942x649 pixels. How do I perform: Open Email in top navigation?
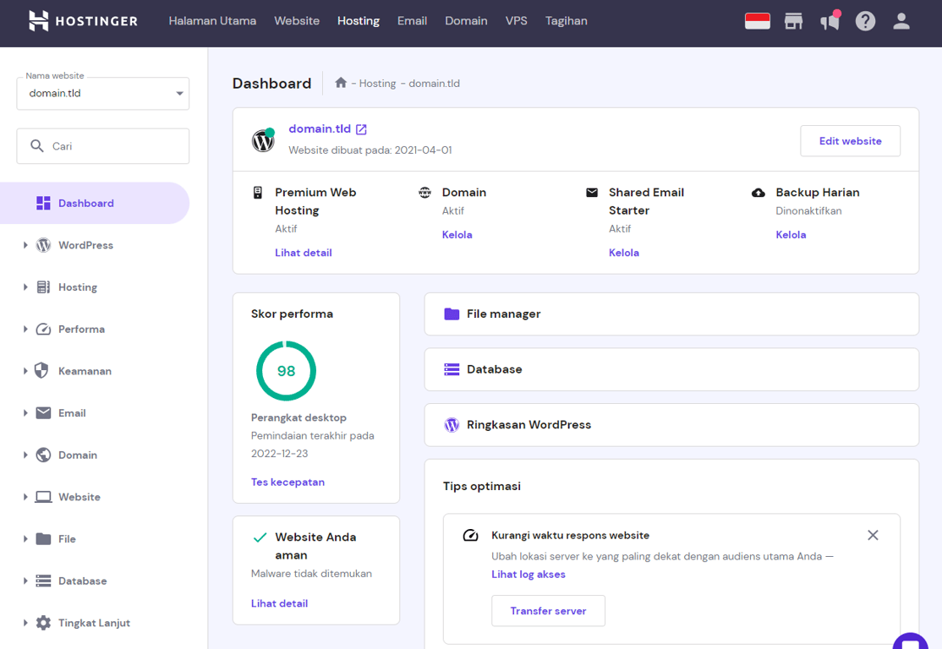pyautogui.click(x=412, y=21)
